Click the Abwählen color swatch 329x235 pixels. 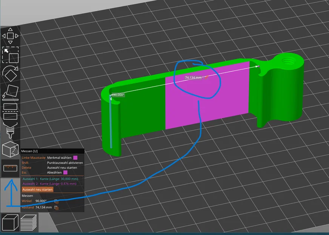[x=66, y=173]
